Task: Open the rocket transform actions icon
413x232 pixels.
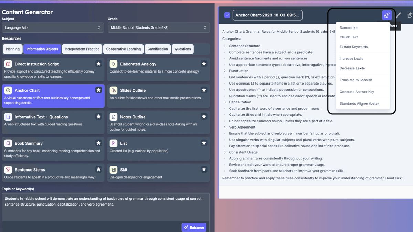Action: coord(387,15)
